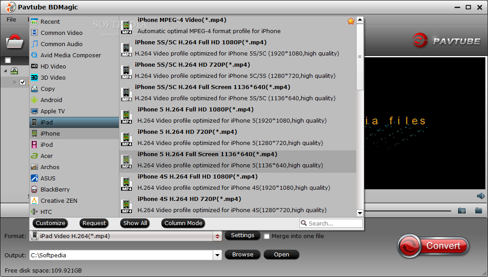Click the Recent category icon
488x277 pixels.
click(34, 21)
